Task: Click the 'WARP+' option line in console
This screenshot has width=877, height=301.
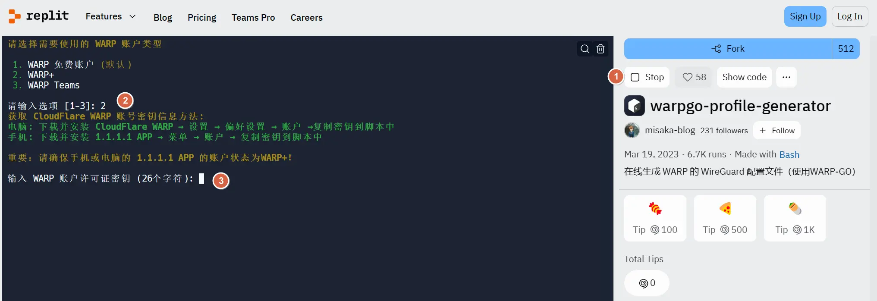Action: [41, 75]
